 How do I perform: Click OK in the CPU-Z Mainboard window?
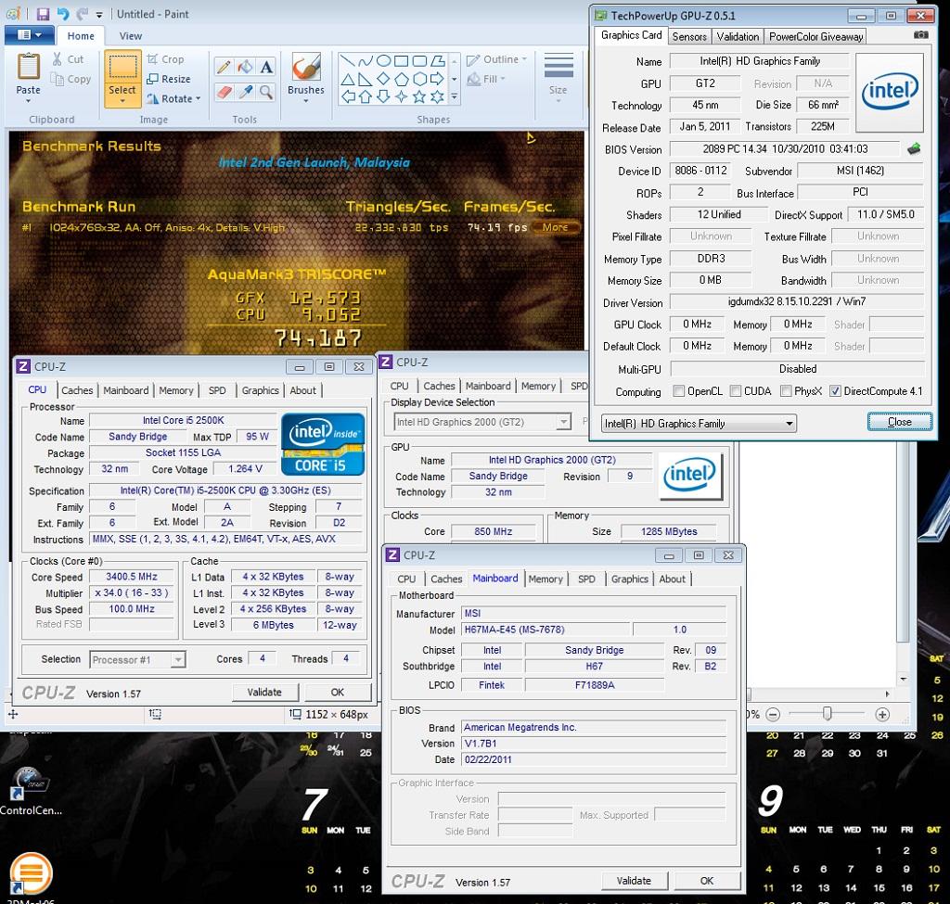pos(707,881)
